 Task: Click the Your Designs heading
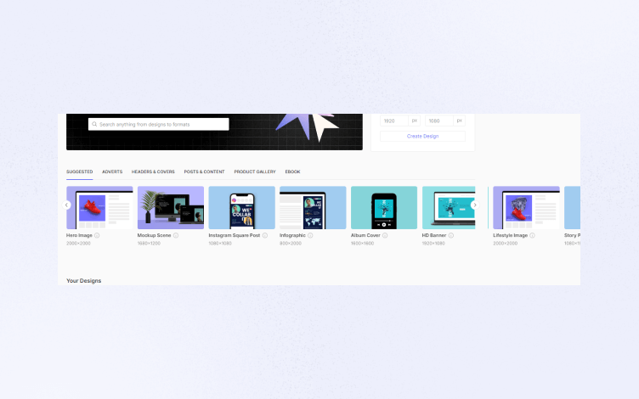(83, 280)
